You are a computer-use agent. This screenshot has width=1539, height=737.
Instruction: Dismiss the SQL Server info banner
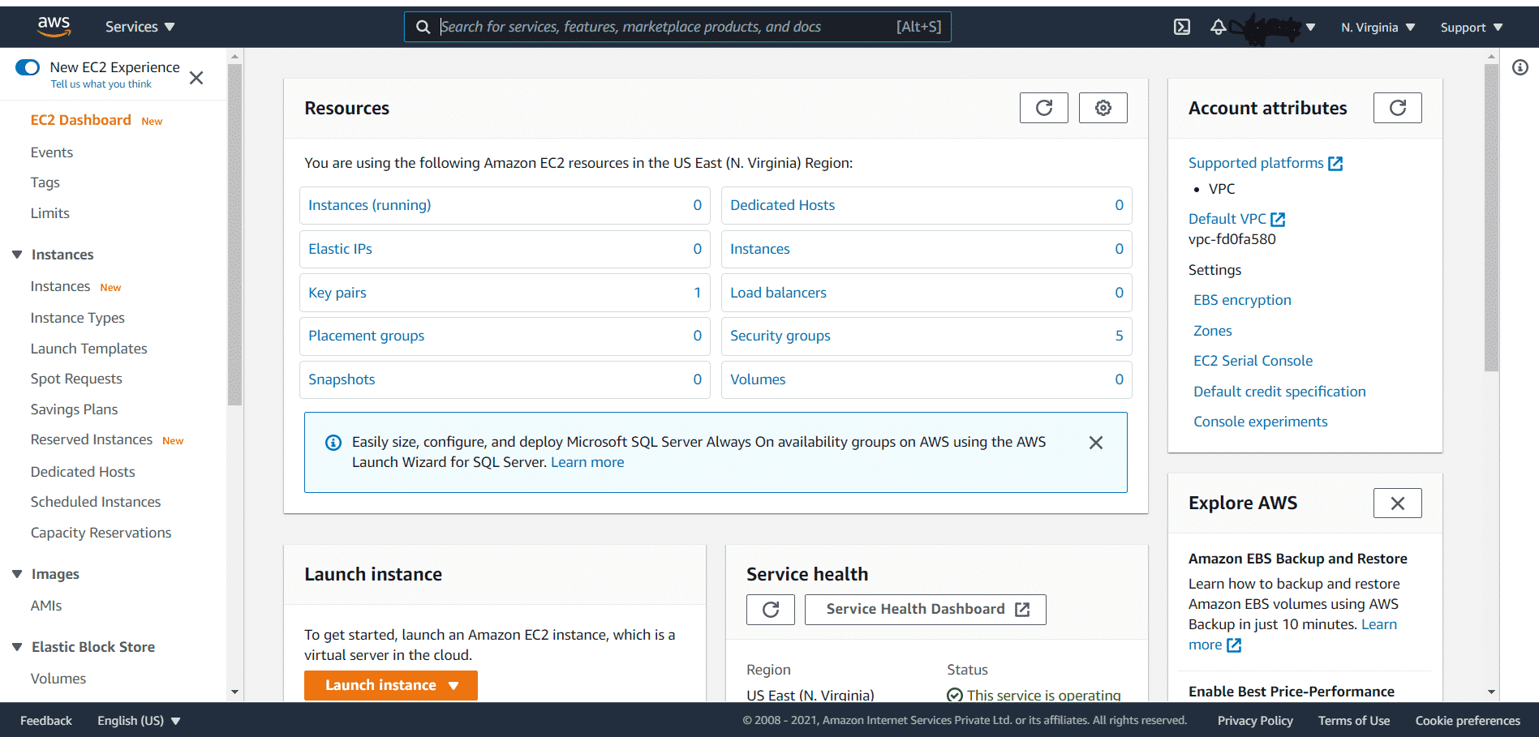(x=1096, y=443)
